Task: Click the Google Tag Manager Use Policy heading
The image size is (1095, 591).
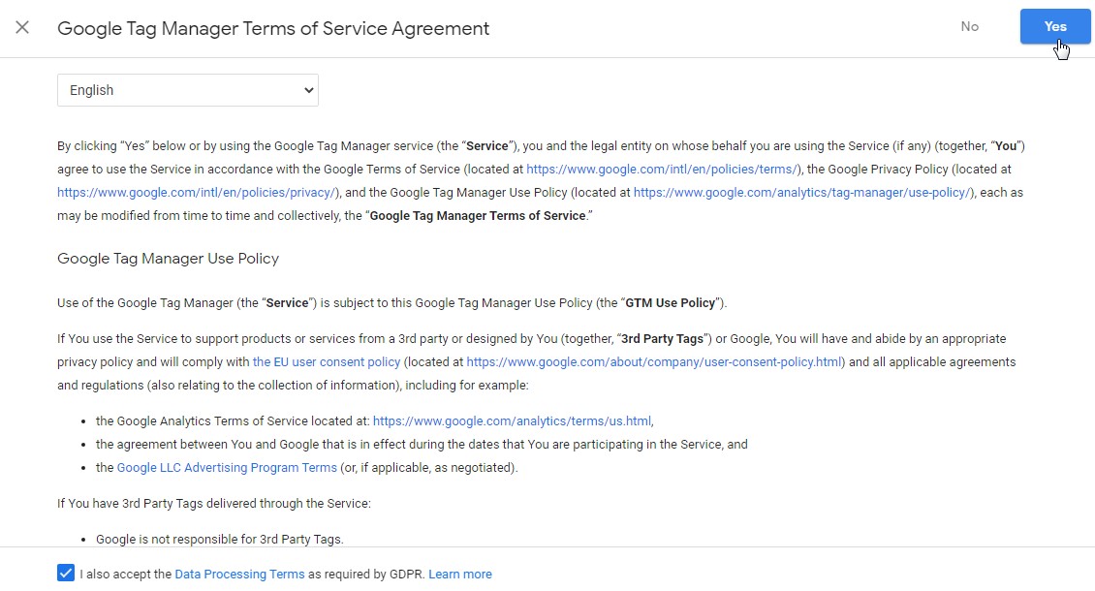Action: coord(168,259)
